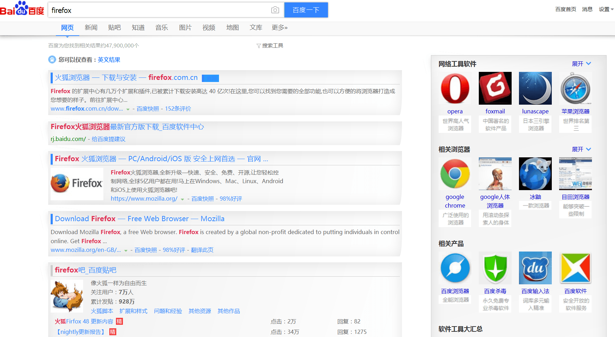Select the Google Chrome icon
This screenshot has height=337, width=615.
click(455, 174)
